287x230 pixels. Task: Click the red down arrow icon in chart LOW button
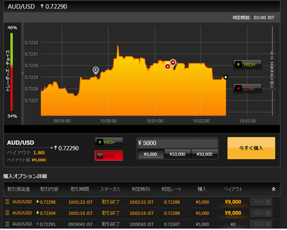(x=238, y=88)
